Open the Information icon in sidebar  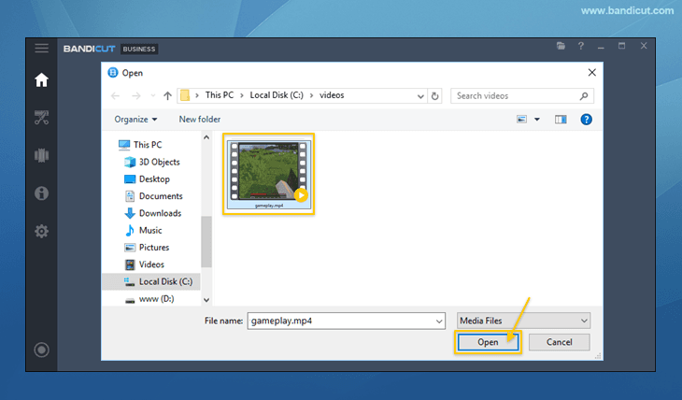point(41,193)
